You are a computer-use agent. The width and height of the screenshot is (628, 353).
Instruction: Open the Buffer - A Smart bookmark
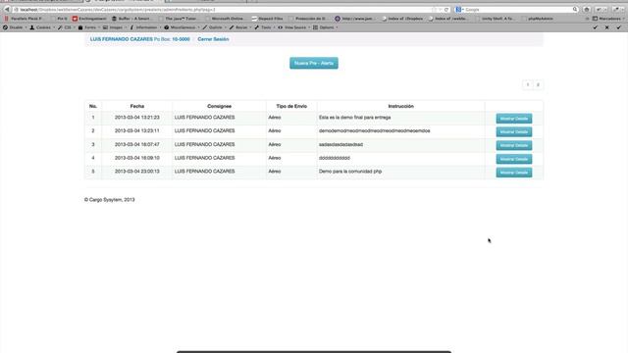pos(131,19)
